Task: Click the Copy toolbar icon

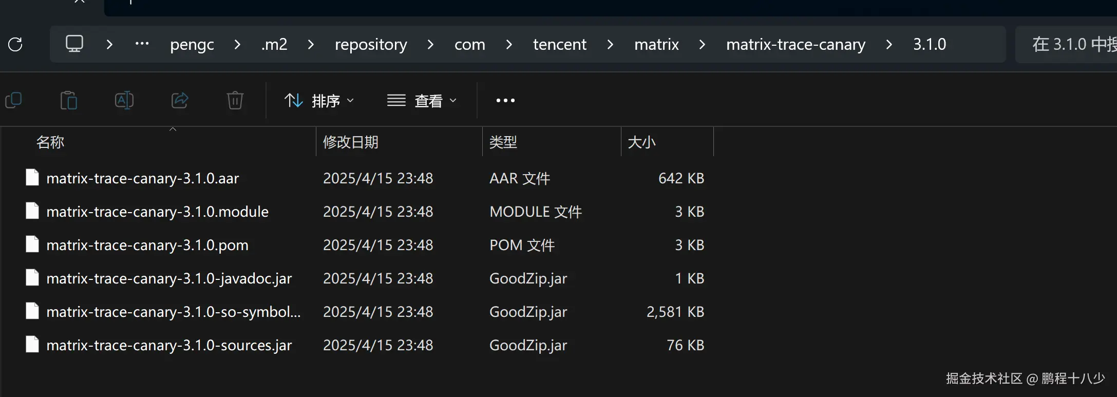Action: 13,100
